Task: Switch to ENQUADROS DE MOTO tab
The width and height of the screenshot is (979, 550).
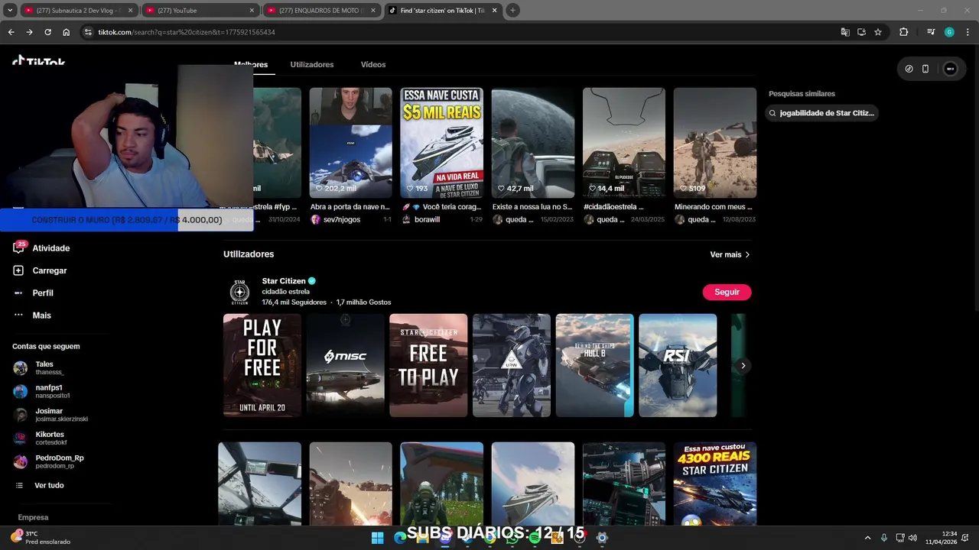Action: pyautogui.click(x=321, y=10)
